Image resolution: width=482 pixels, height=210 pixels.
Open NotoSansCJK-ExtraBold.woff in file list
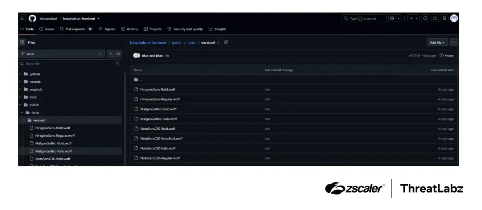coord(161,139)
